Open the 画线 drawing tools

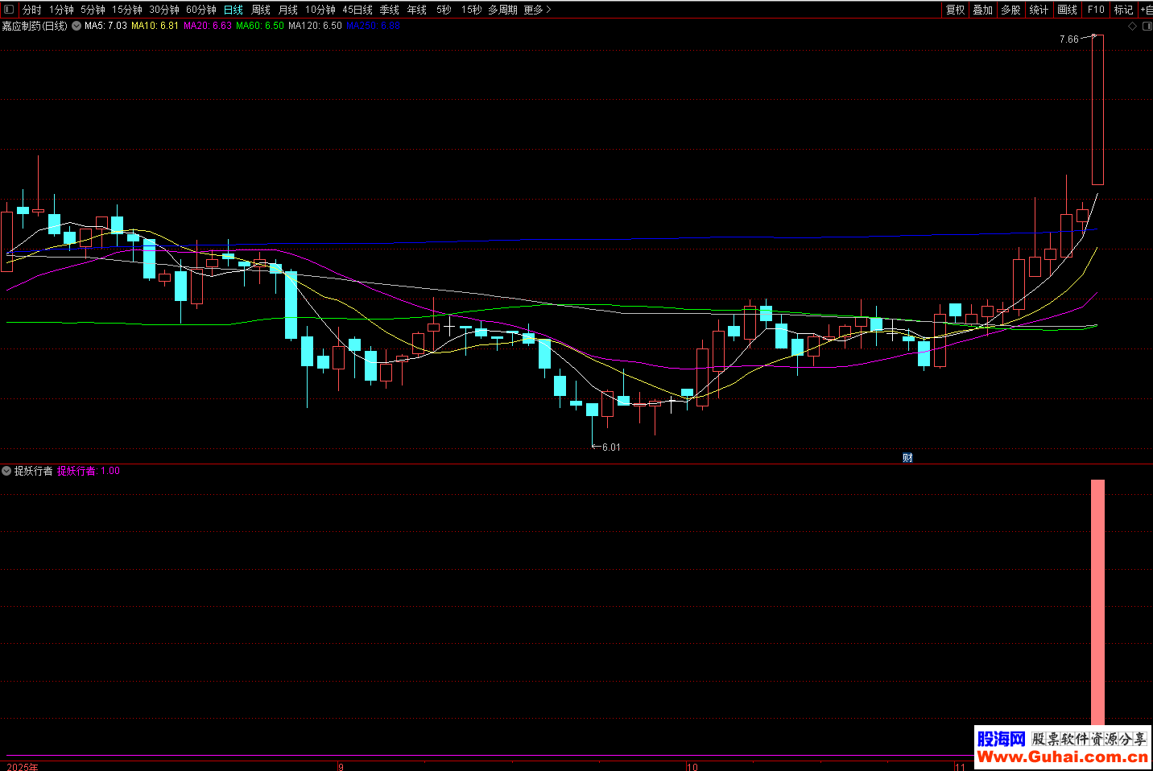tap(1067, 10)
